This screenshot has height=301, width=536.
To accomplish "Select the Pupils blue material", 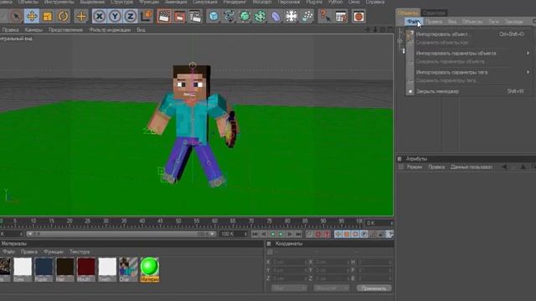I will 44,269.
